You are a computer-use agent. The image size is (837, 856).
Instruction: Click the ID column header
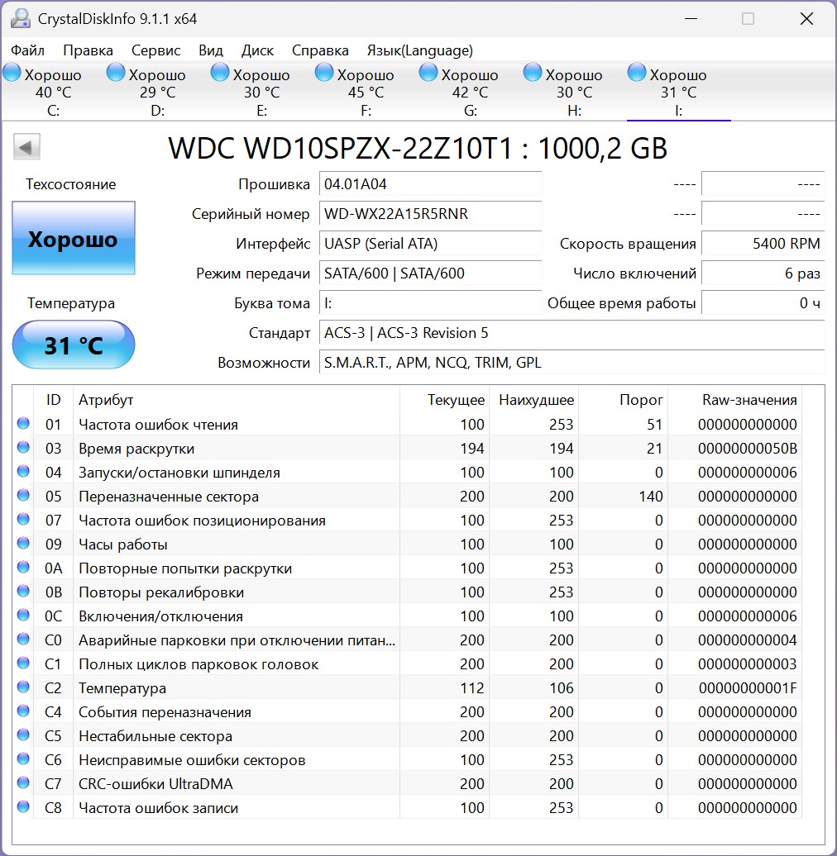click(x=53, y=400)
